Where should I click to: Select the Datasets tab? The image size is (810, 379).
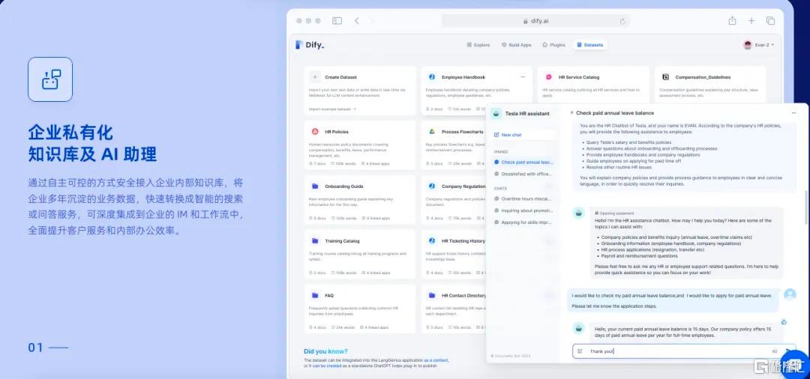(590, 45)
